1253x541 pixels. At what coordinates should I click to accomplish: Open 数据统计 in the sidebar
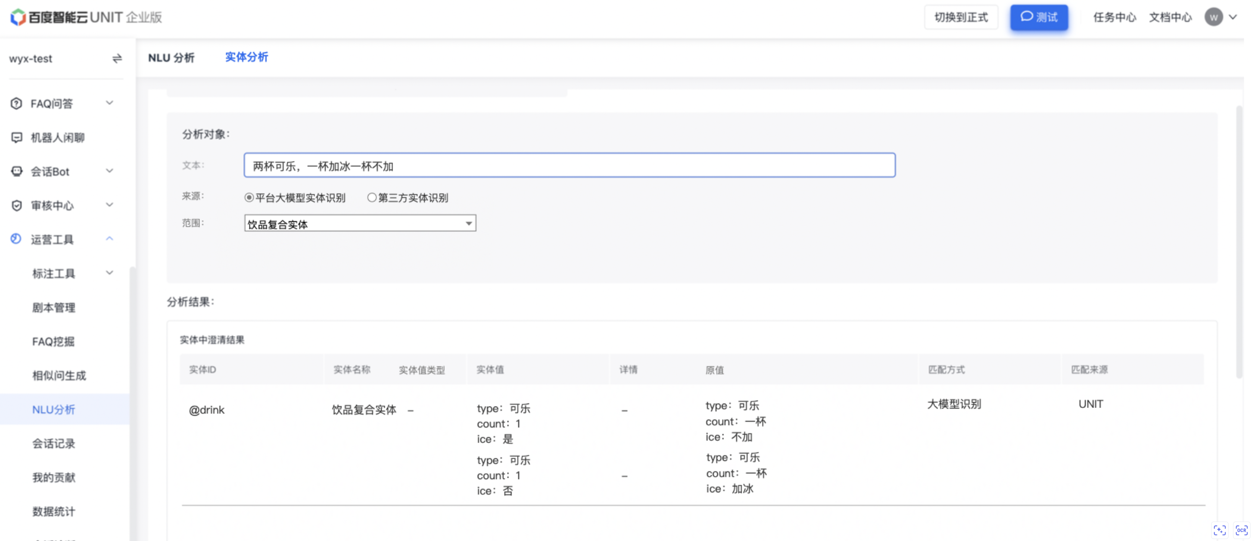54,512
